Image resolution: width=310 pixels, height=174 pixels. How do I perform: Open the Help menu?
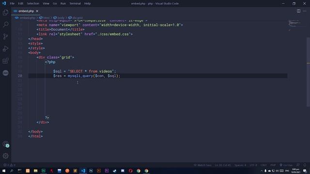coord(87,3)
